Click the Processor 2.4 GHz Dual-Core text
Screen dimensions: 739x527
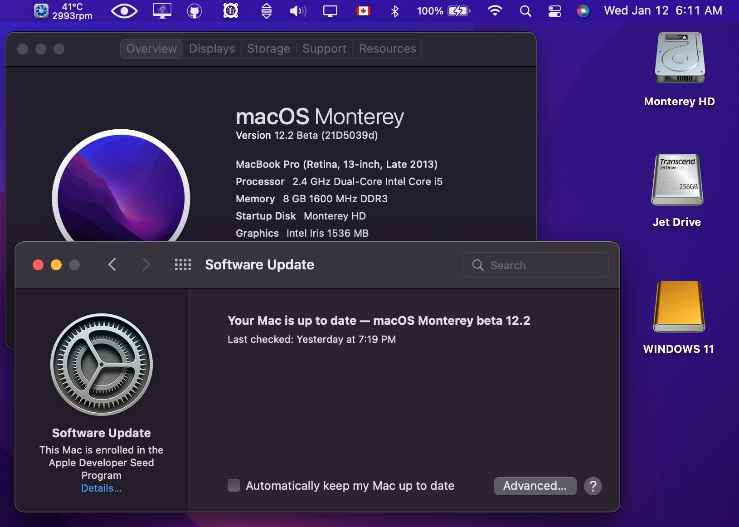[339, 181]
